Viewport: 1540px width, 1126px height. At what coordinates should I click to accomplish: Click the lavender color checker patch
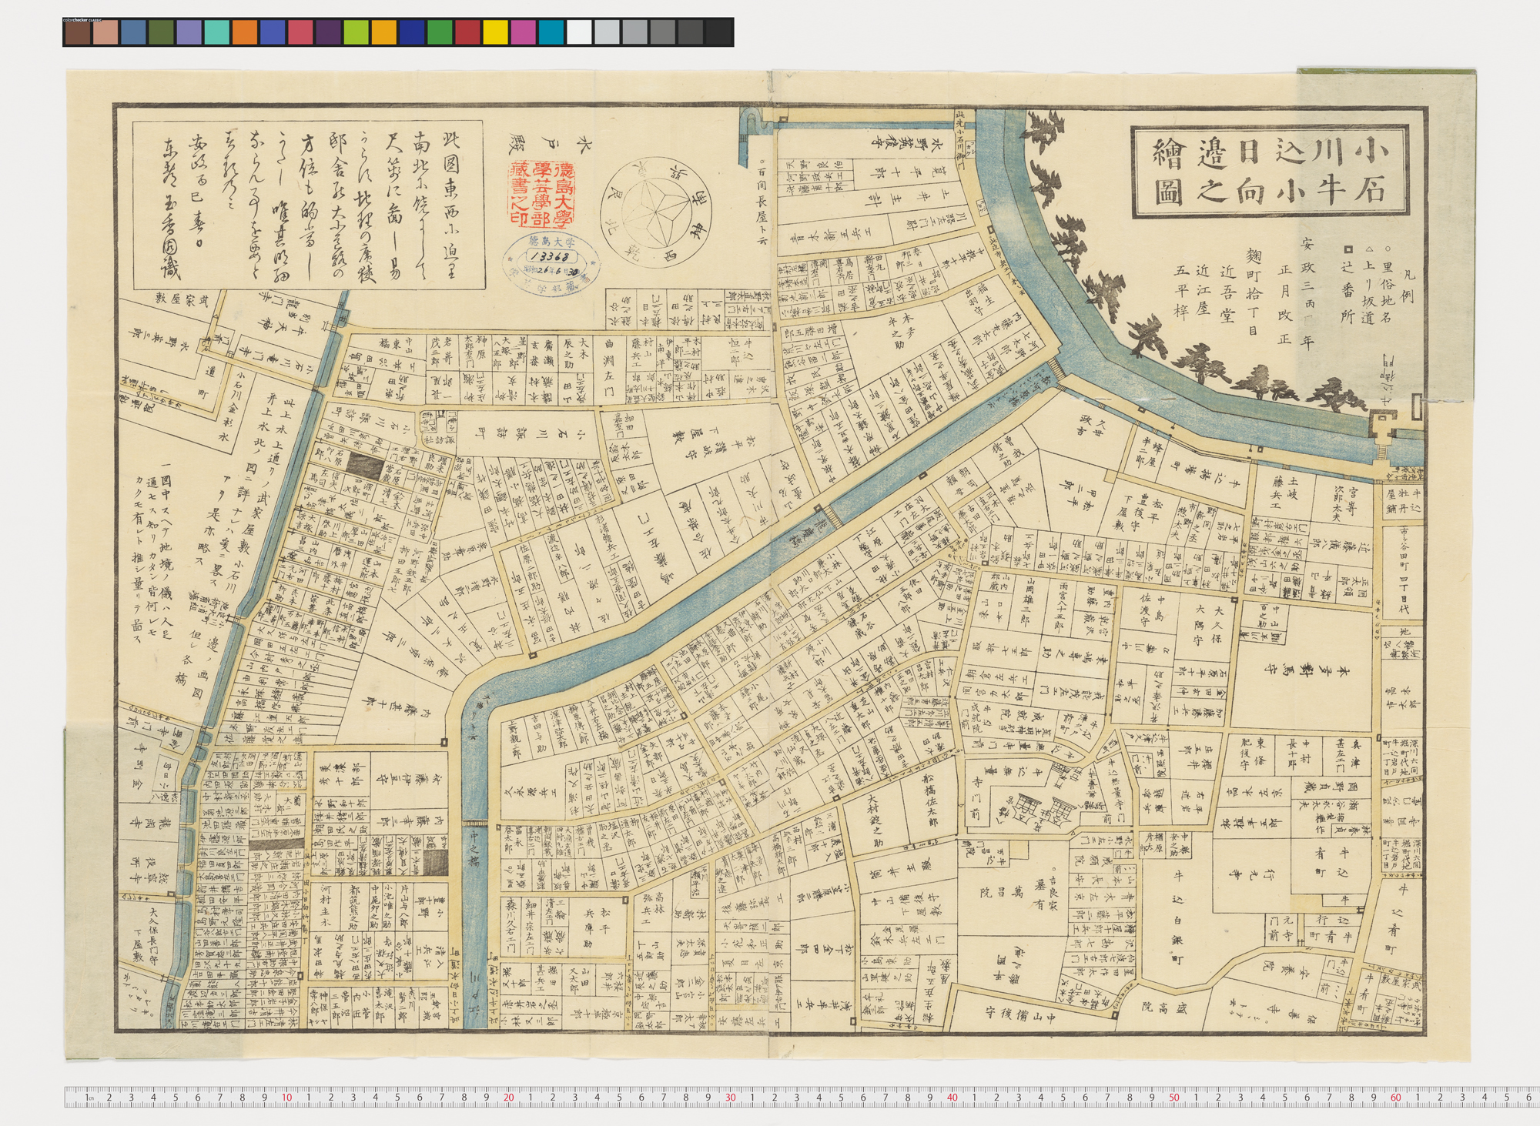tap(189, 32)
